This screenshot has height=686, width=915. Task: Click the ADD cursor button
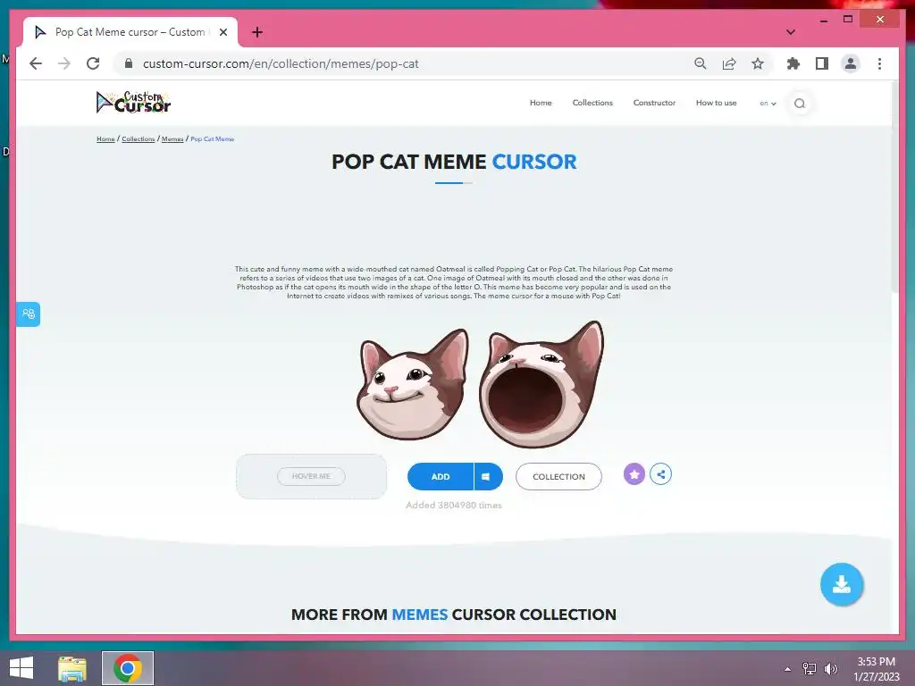pos(441,477)
